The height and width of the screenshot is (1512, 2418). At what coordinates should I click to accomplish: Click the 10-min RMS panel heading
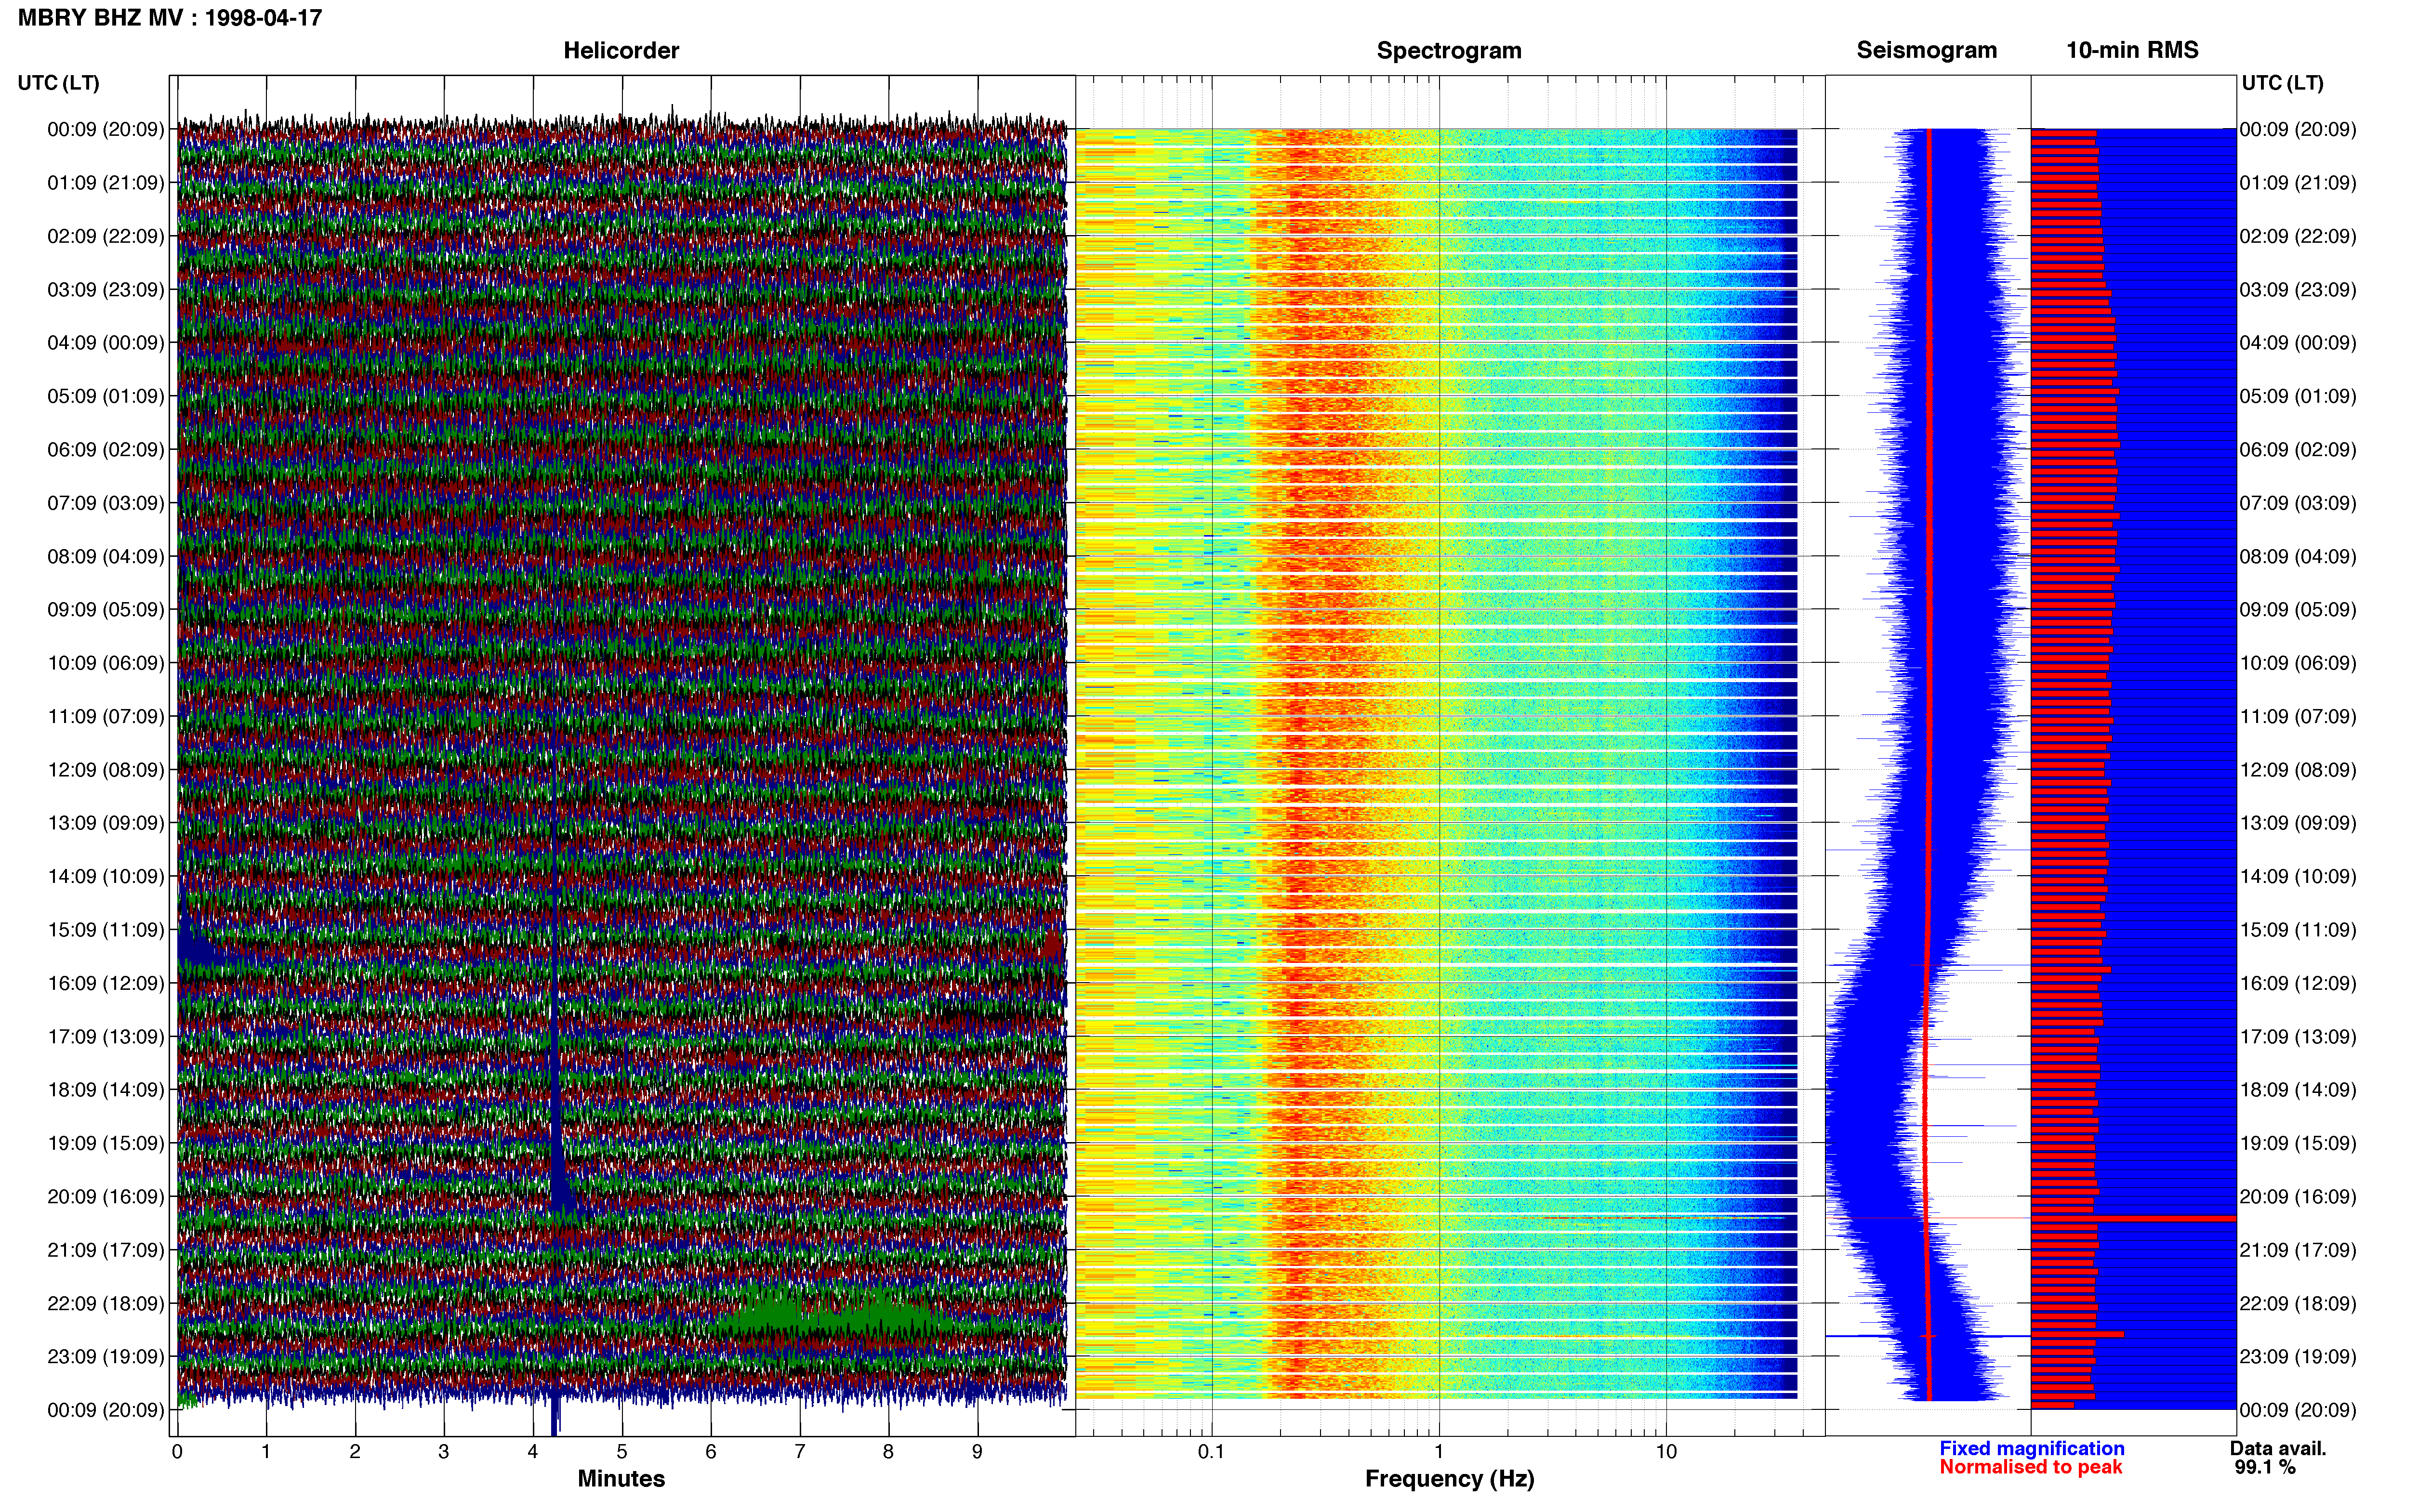click(x=2132, y=50)
